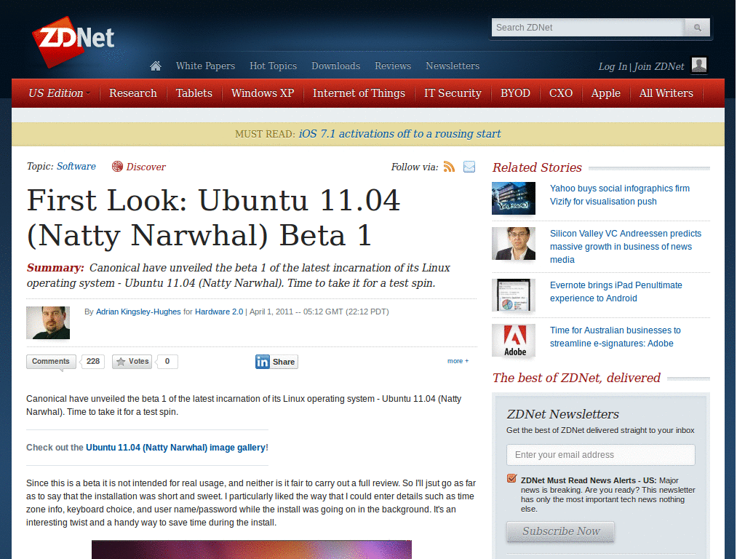The height and width of the screenshot is (559, 745).
Task: Select the BYOD tab
Action: (515, 93)
